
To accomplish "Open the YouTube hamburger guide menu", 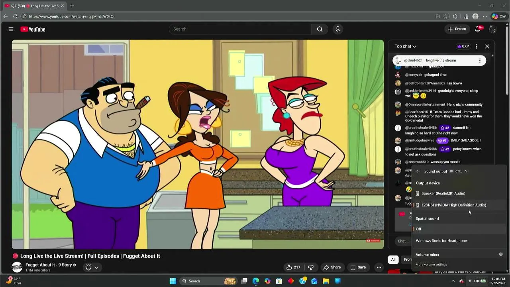I will [x=11, y=29].
